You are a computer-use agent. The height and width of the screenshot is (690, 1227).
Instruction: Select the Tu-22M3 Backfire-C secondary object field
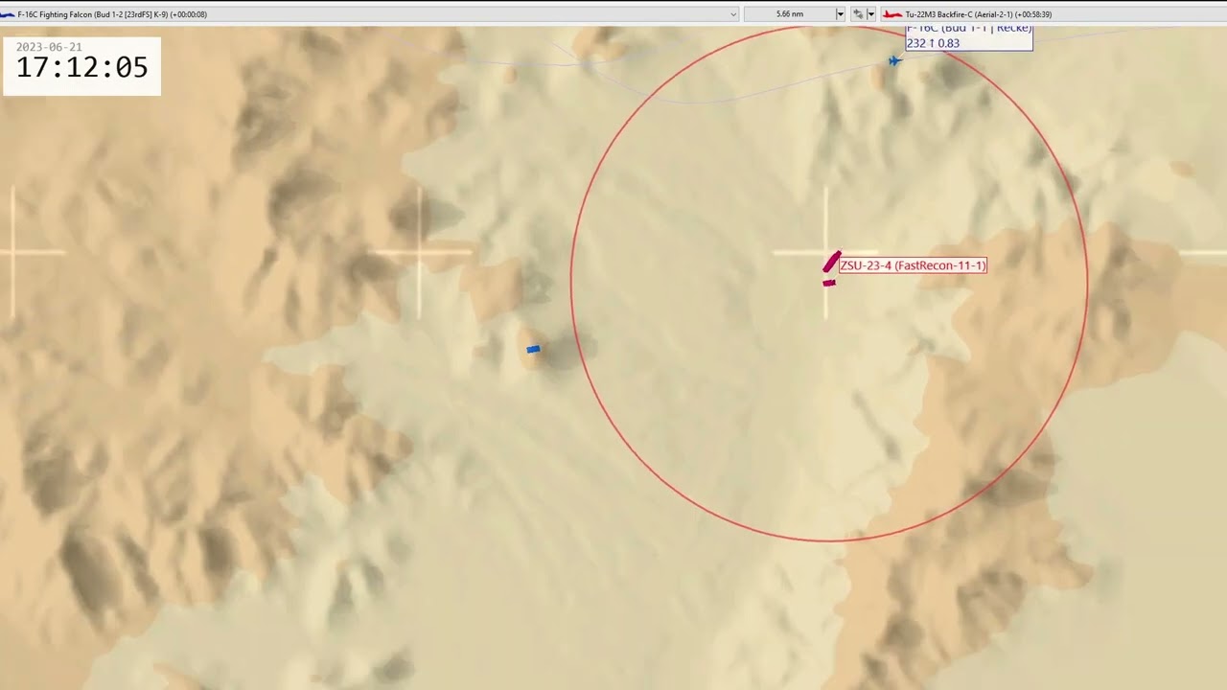click(1053, 14)
